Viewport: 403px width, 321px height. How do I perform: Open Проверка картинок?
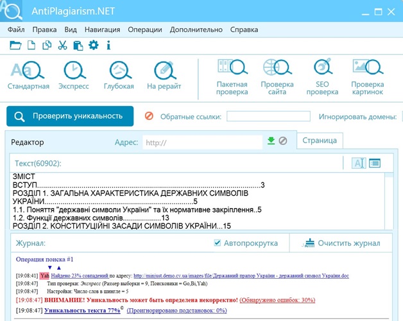tap(368, 77)
